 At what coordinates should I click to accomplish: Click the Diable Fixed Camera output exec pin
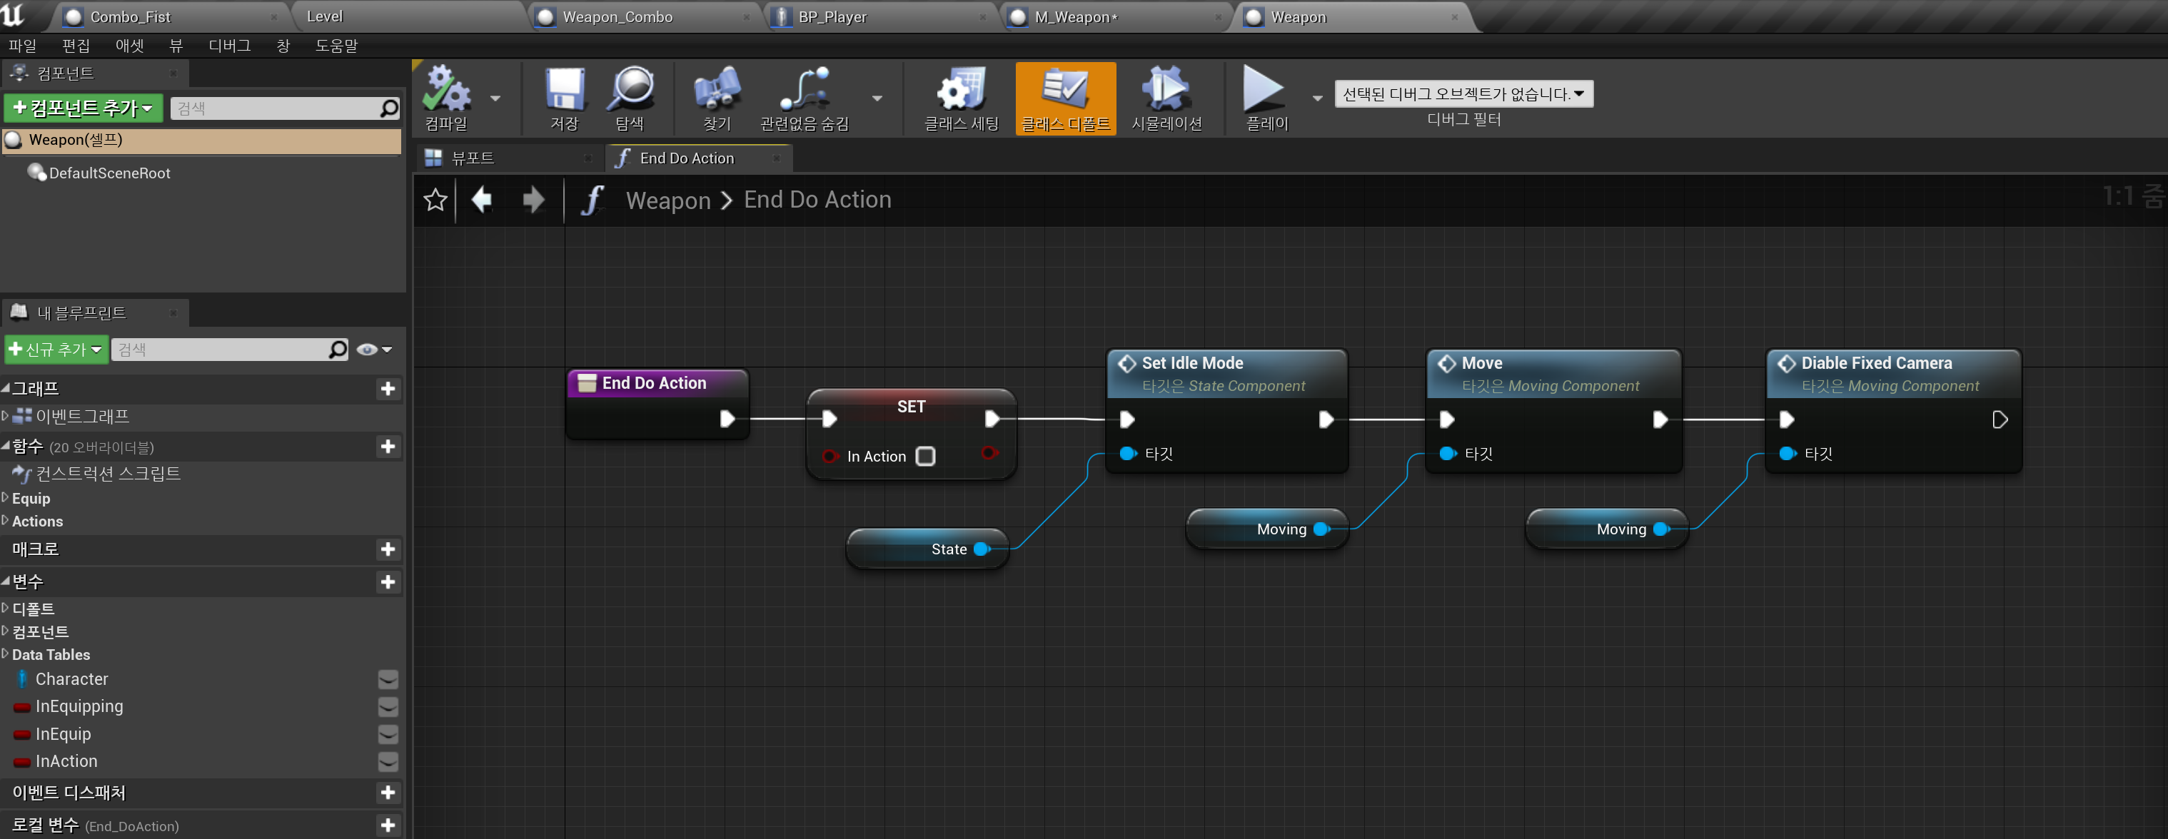coord(2000,419)
